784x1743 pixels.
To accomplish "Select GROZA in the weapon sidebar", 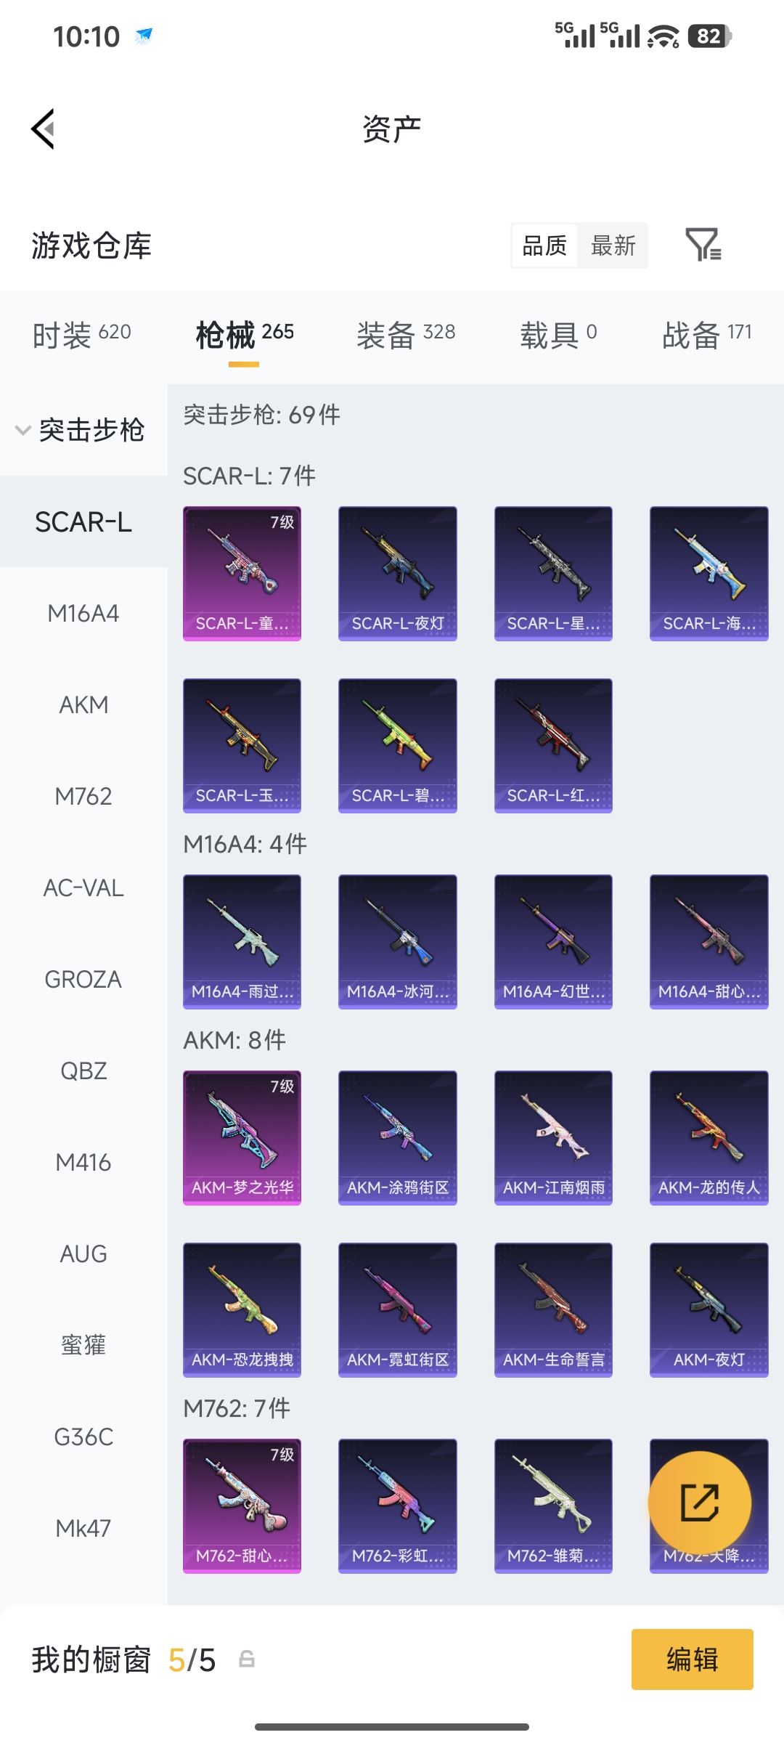I will point(83,979).
